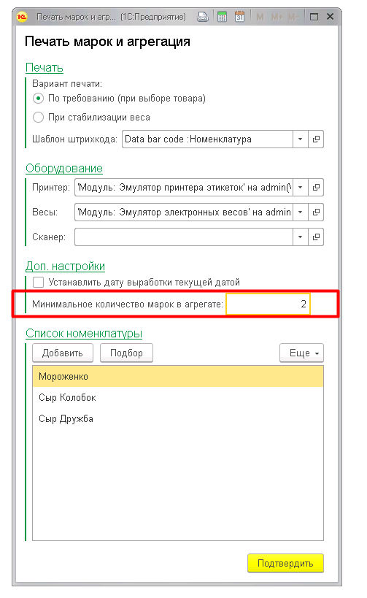Click the Принтер input field
Image resolution: width=367 pixels, height=598 pixels.
point(184,187)
